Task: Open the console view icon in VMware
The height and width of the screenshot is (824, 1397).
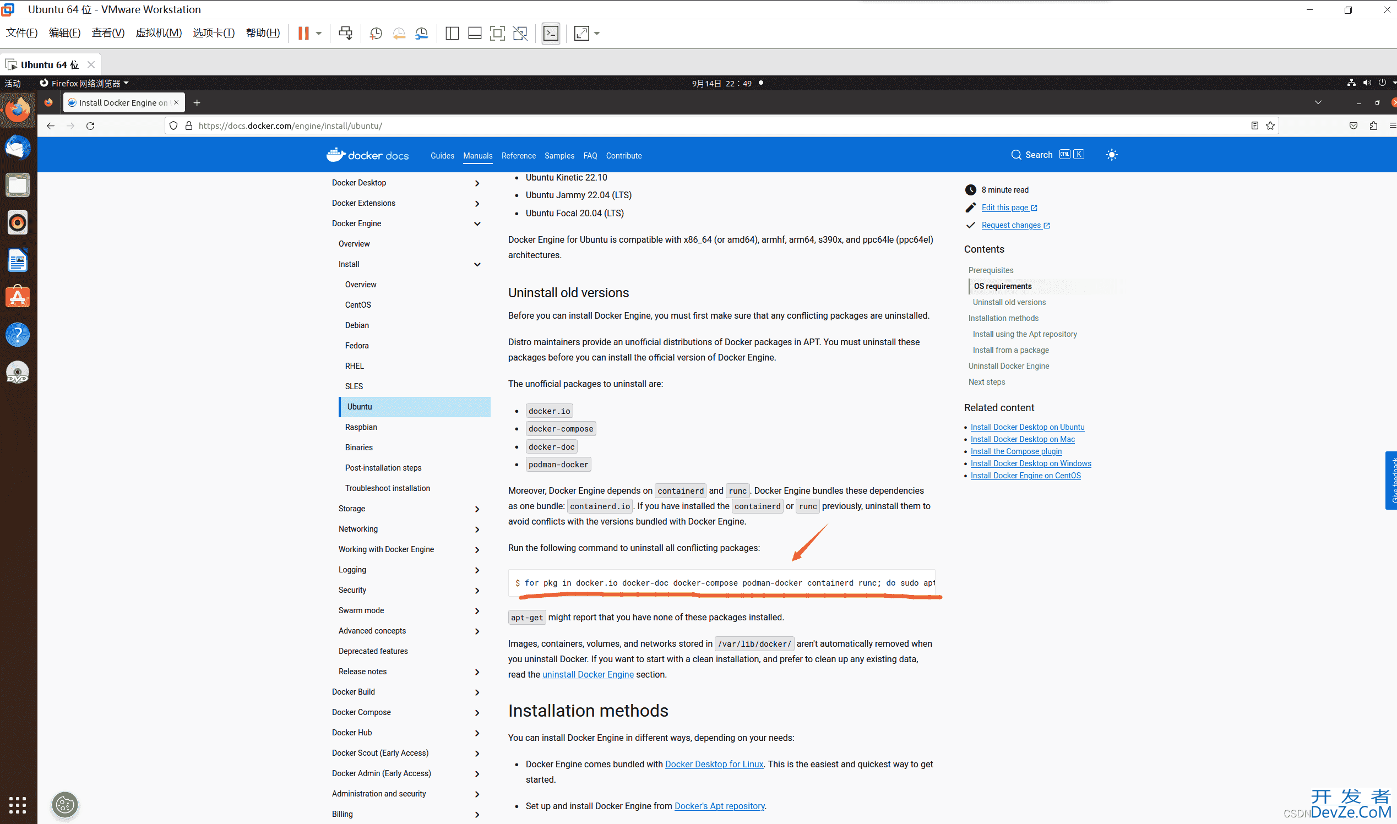Action: click(551, 34)
